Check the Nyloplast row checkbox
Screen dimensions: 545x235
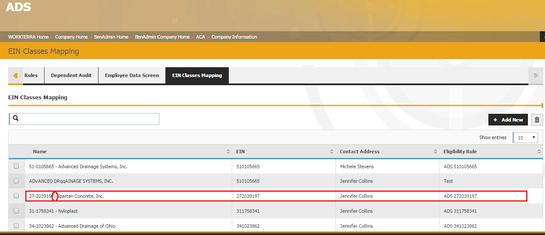16,211
